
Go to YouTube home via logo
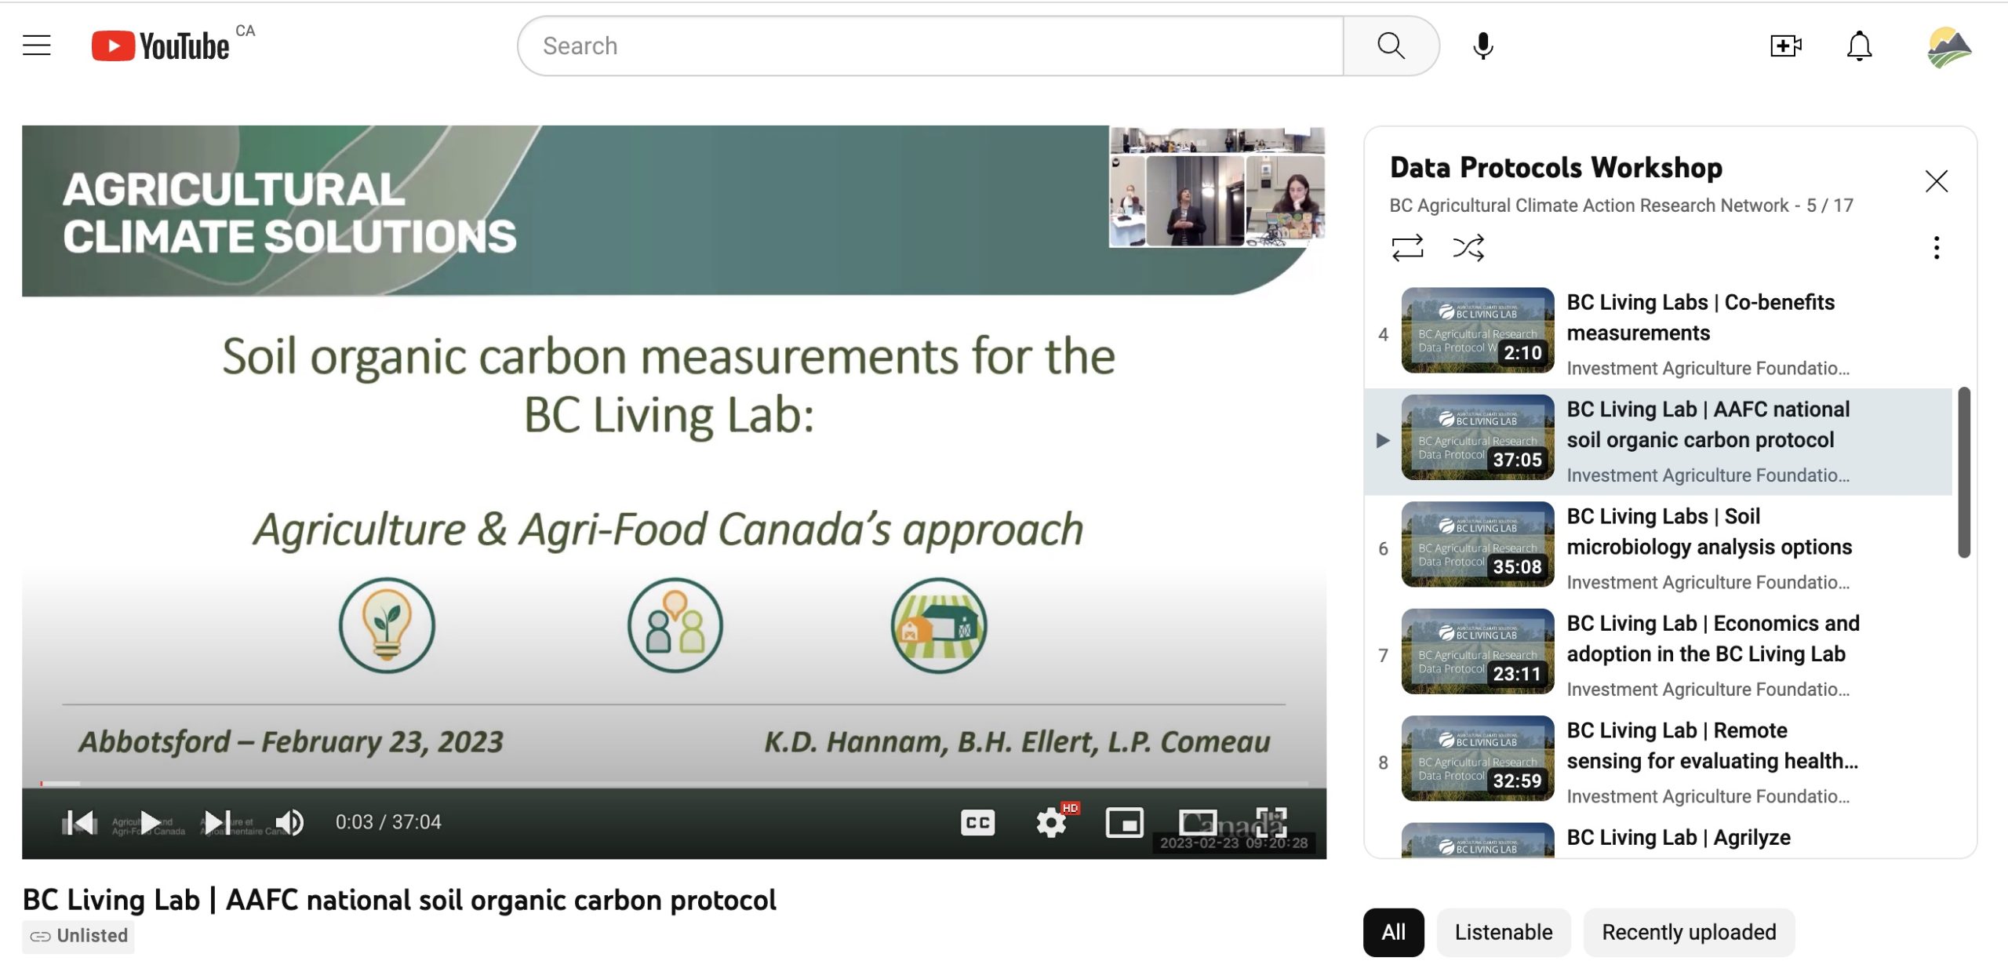tap(161, 46)
